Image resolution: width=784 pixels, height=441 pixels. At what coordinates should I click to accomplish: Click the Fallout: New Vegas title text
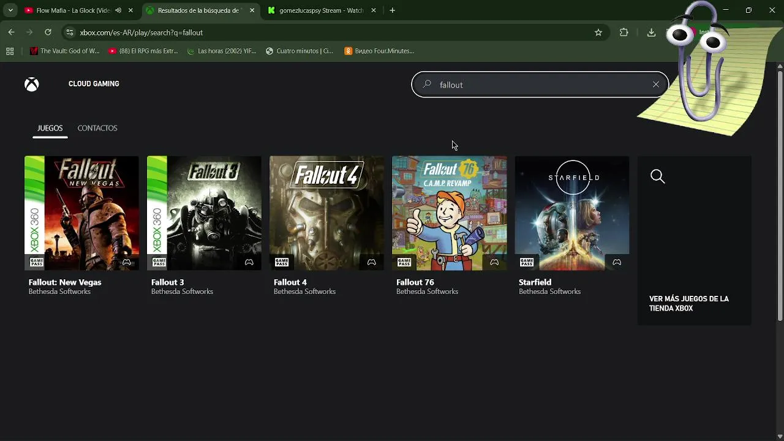[65, 282]
